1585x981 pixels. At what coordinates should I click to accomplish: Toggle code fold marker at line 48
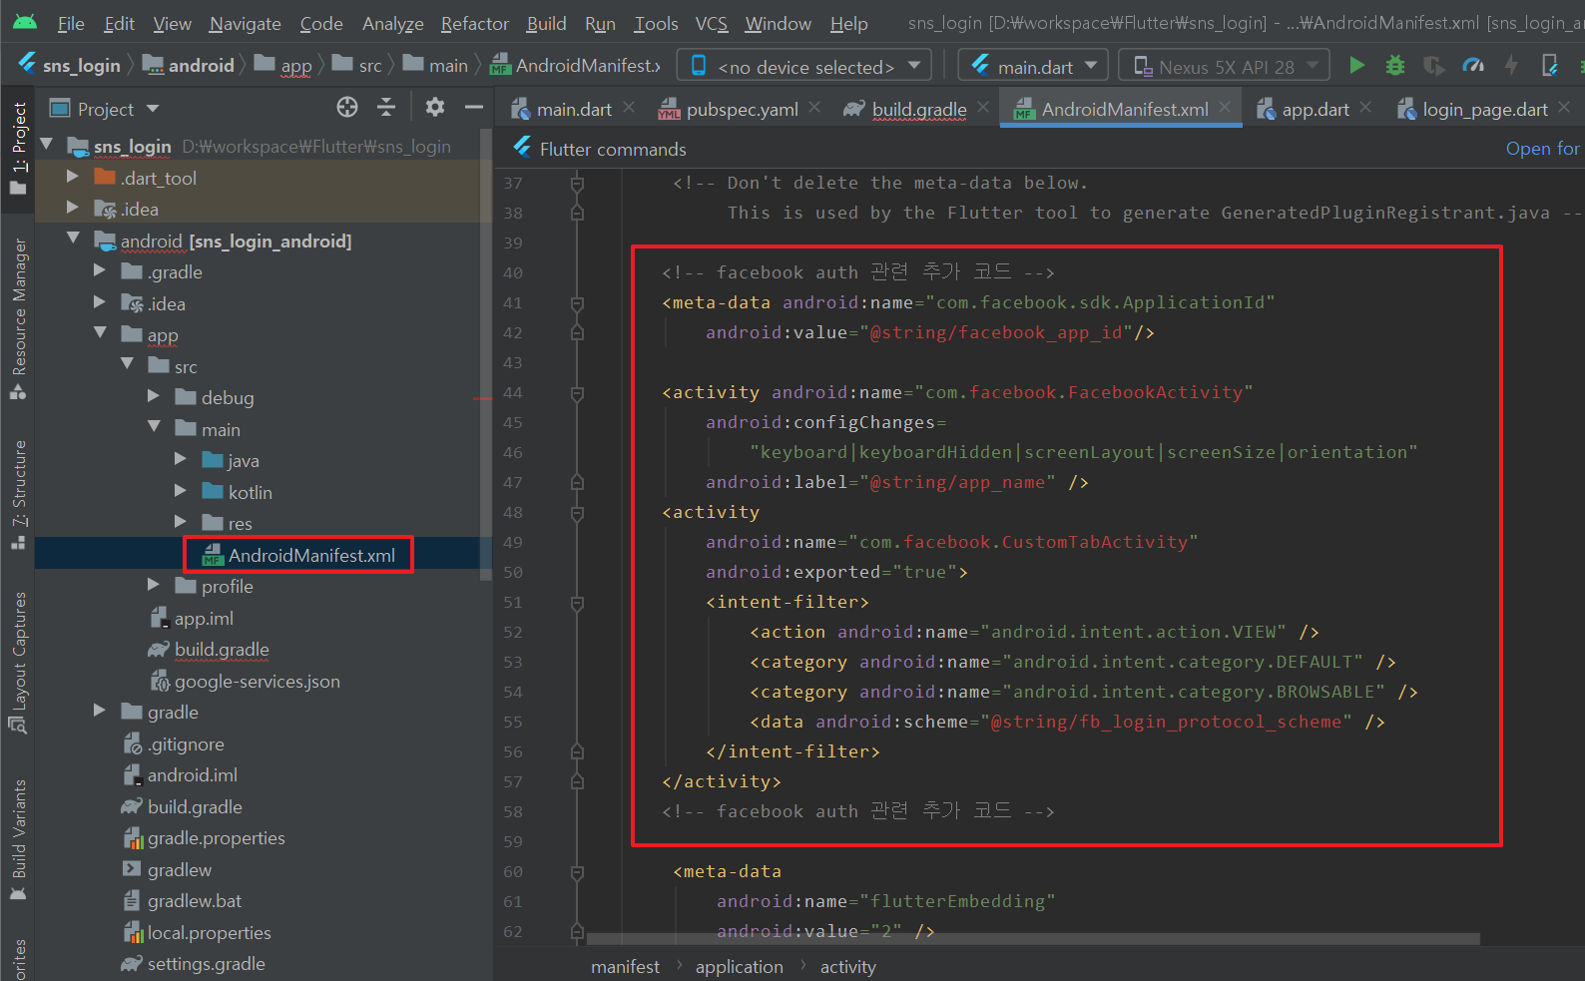577,513
